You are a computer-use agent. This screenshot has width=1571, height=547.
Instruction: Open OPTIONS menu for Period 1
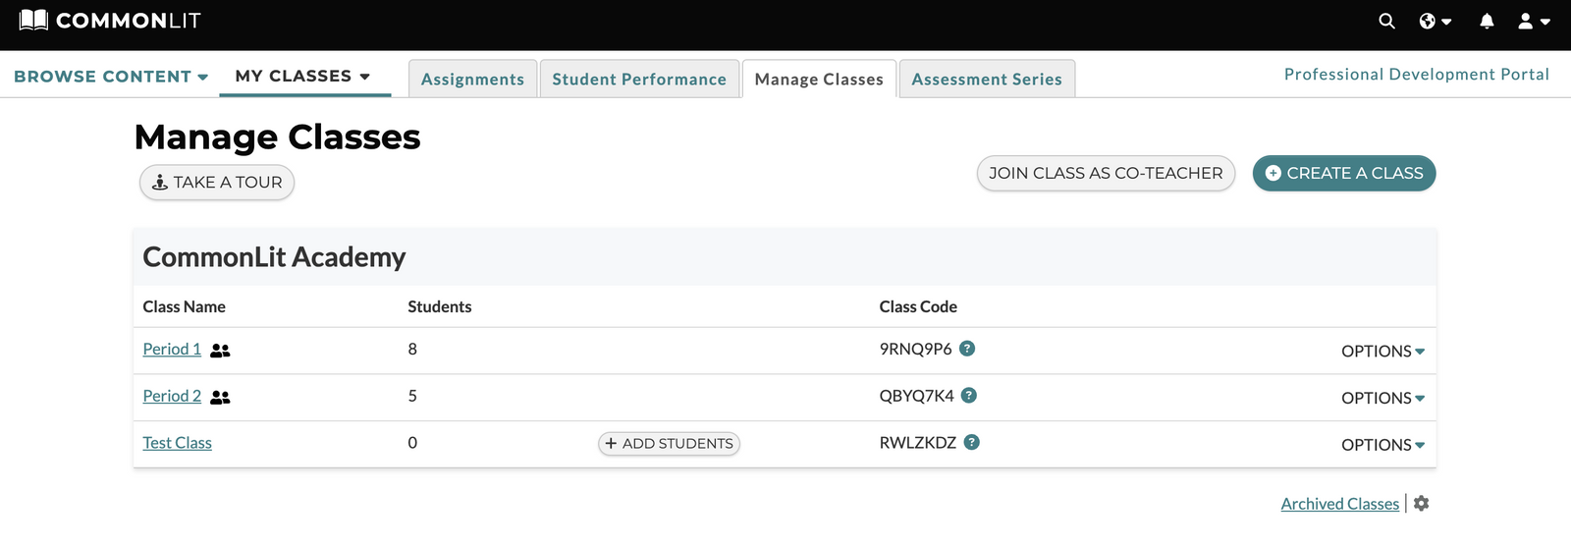[x=1382, y=352]
